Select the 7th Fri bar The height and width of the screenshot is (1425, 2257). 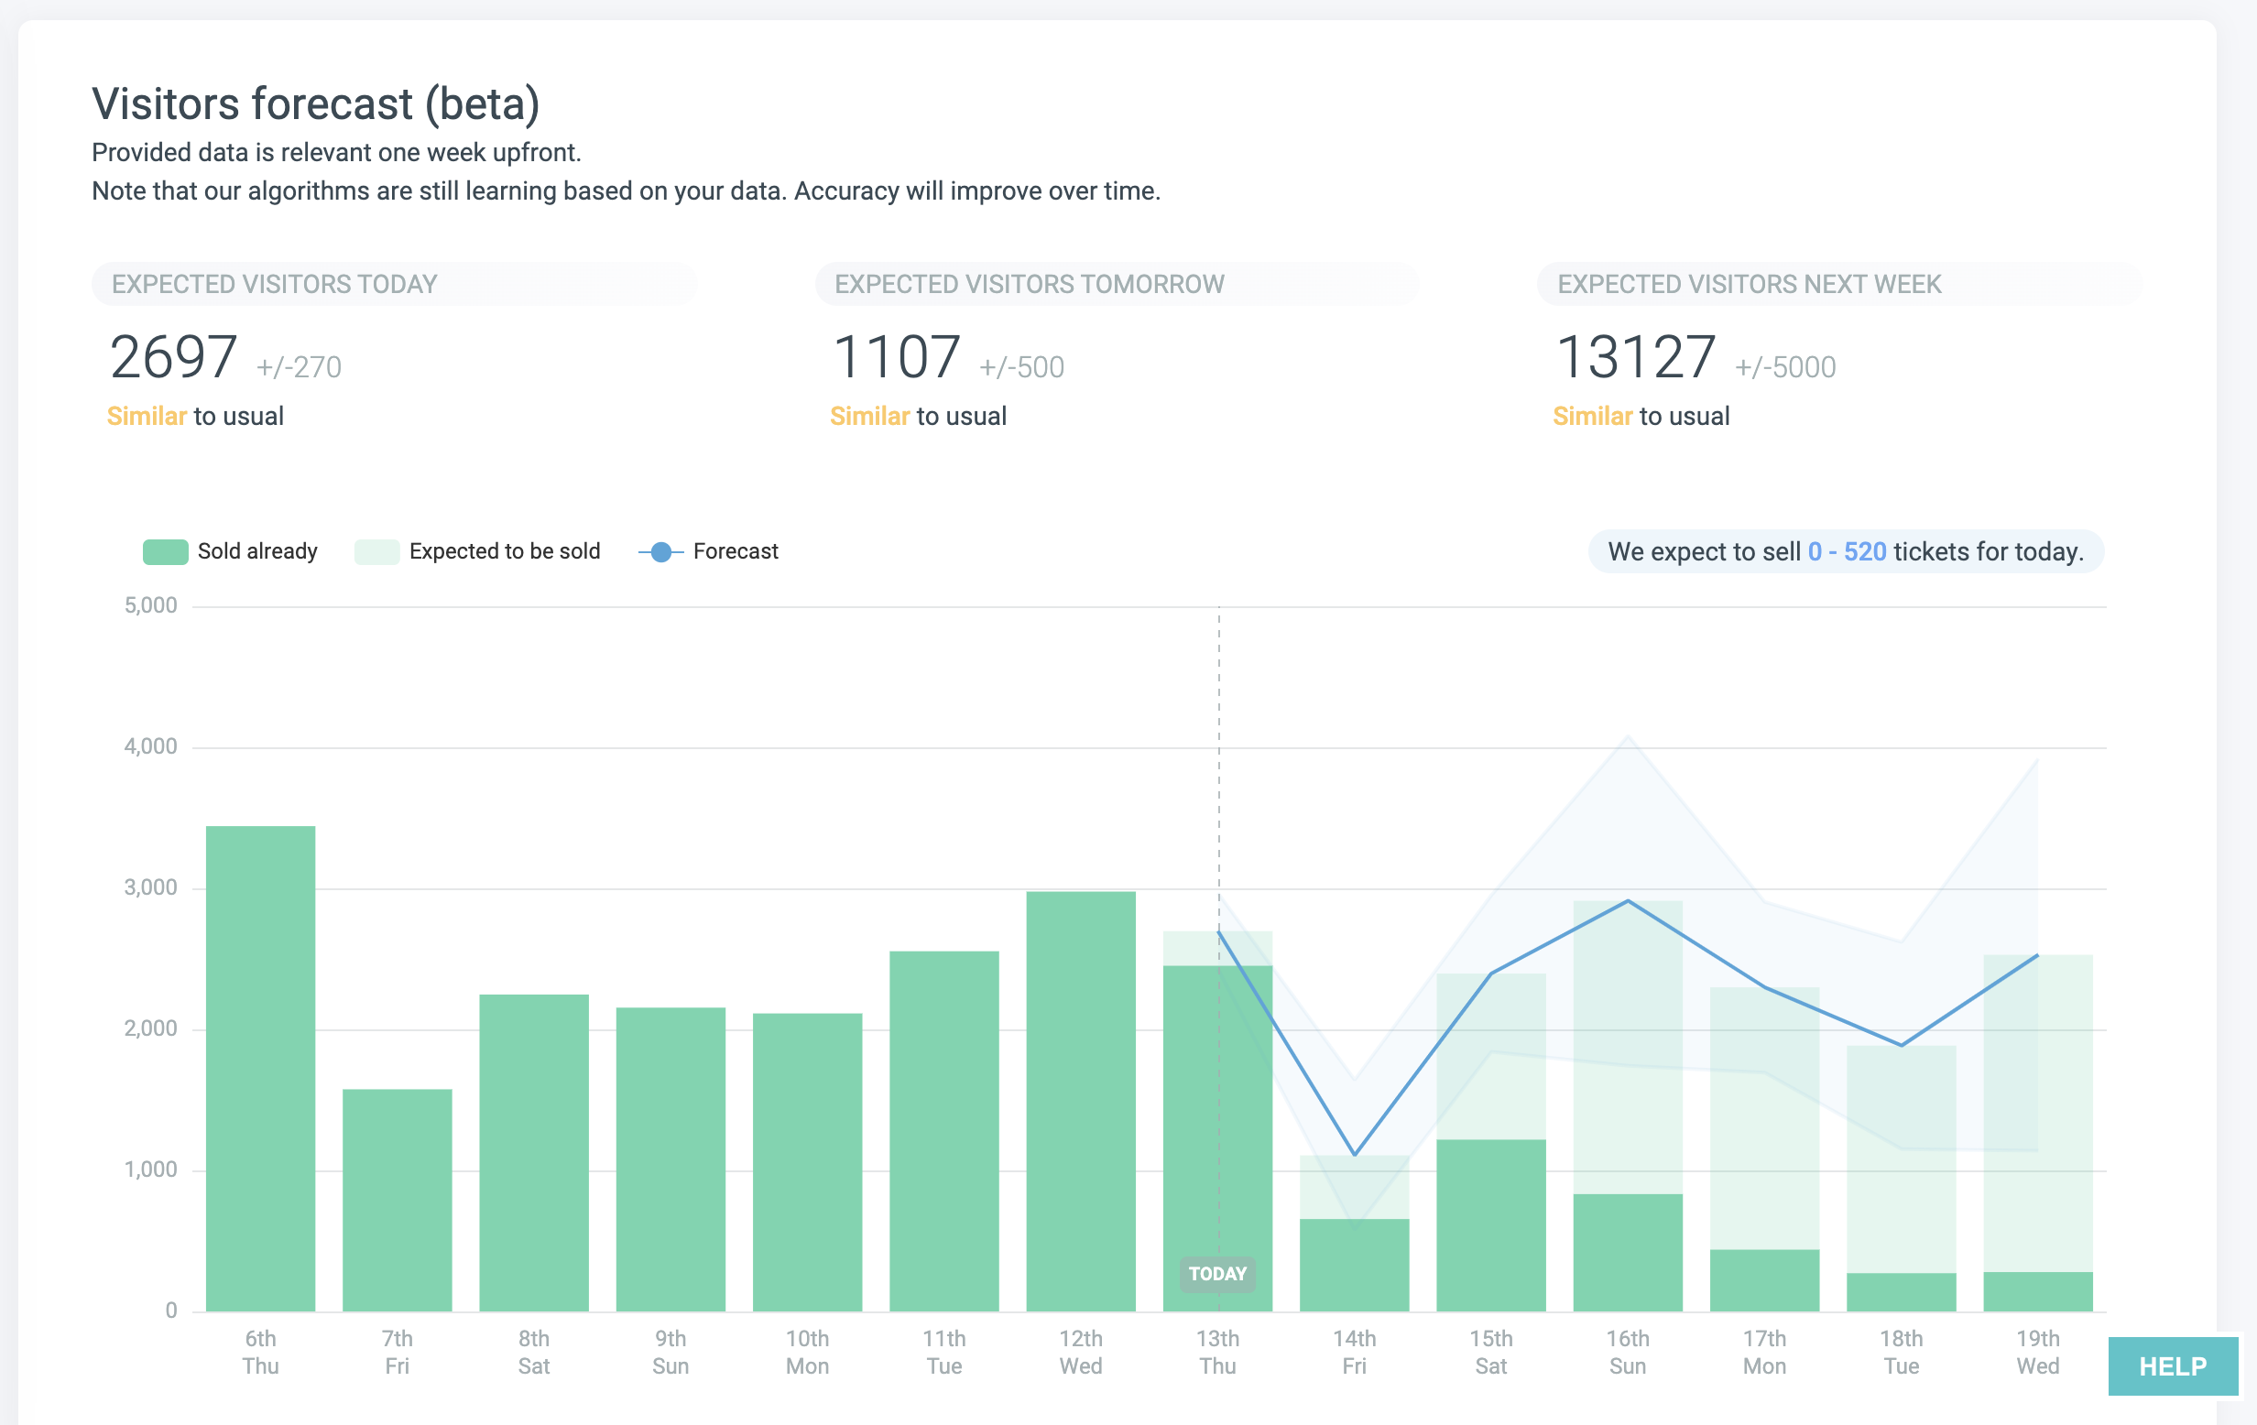click(398, 1199)
